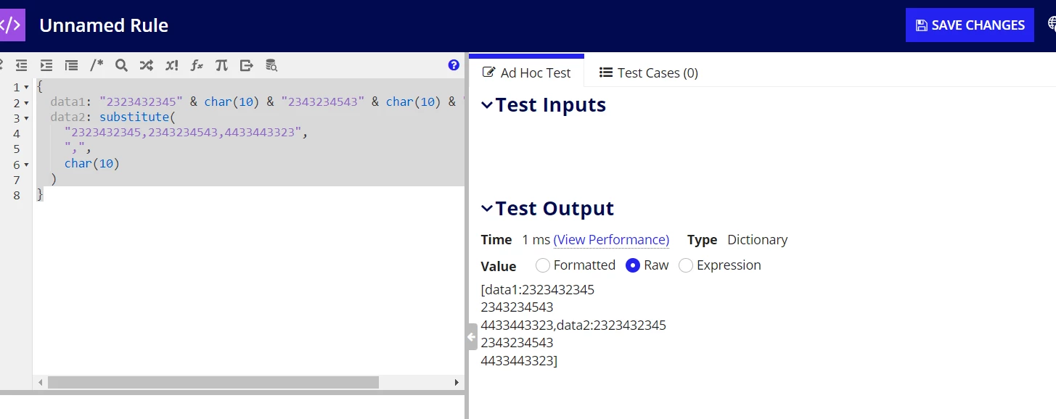
Task: Select the Raw value option
Action: pos(633,265)
